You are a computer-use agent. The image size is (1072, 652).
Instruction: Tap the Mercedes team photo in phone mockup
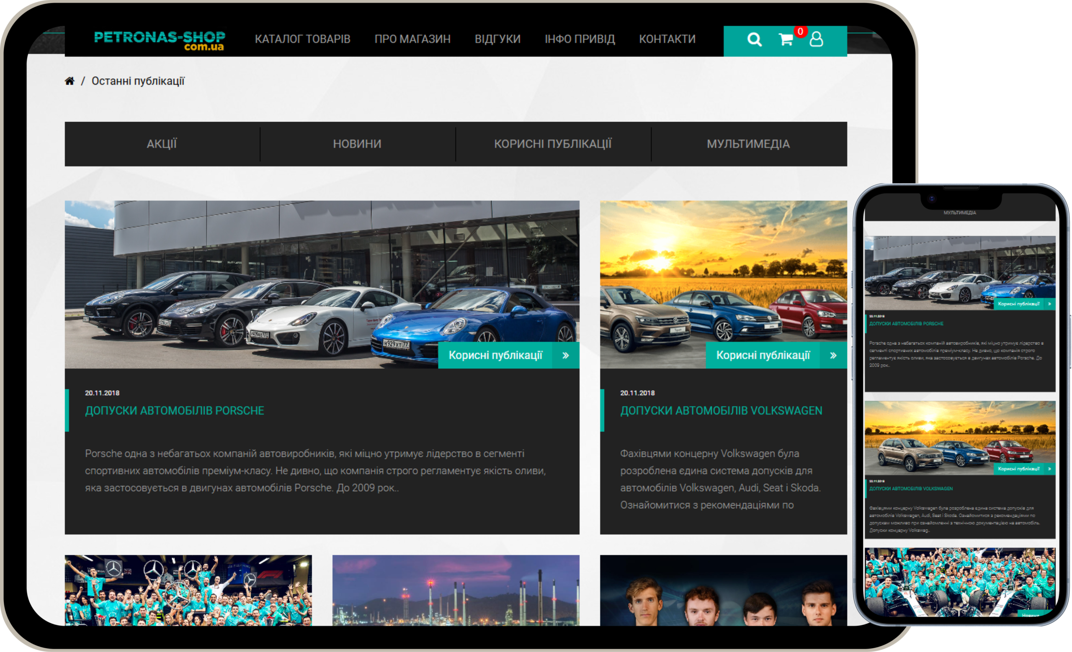(x=960, y=582)
